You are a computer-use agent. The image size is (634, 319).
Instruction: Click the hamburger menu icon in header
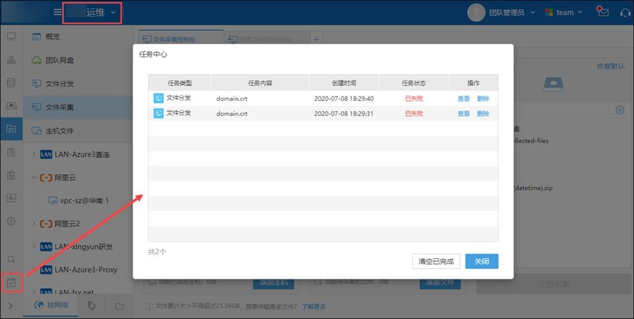click(x=57, y=13)
